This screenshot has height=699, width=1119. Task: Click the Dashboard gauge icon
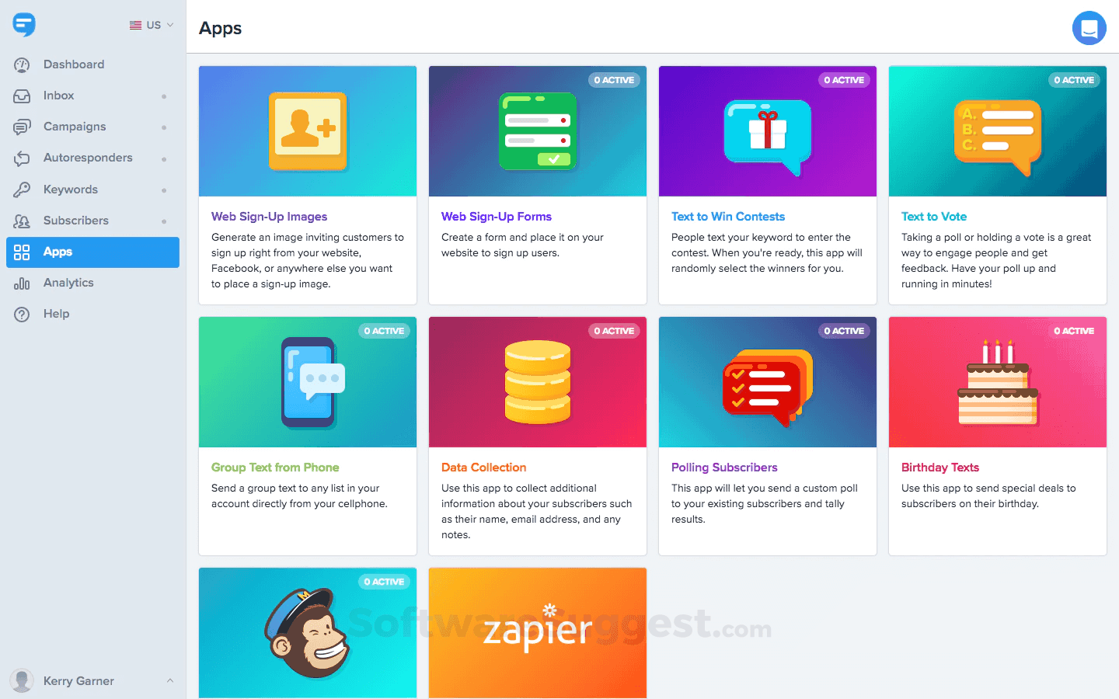pyautogui.click(x=22, y=65)
